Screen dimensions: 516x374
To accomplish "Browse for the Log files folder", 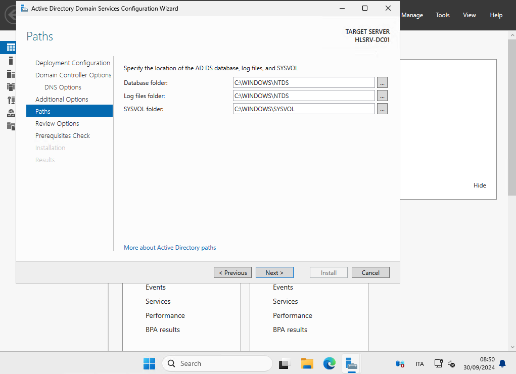I will click(x=382, y=96).
